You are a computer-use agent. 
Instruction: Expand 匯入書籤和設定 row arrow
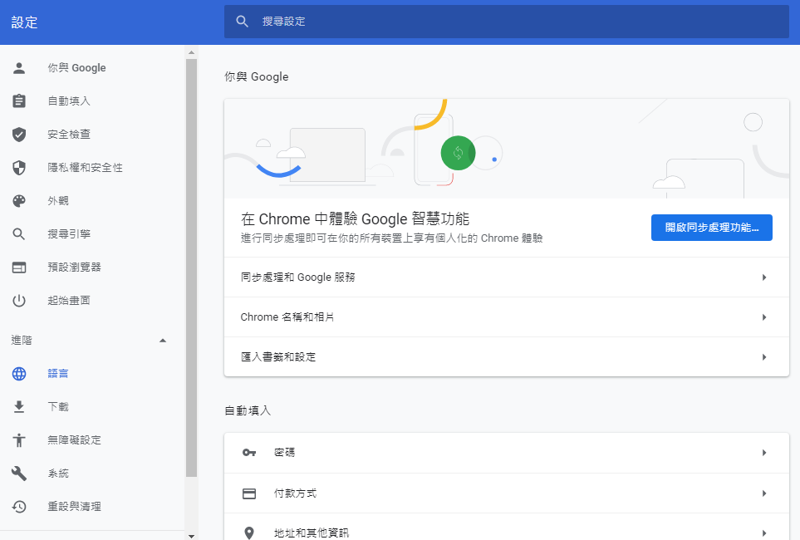(x=763, y=357)
